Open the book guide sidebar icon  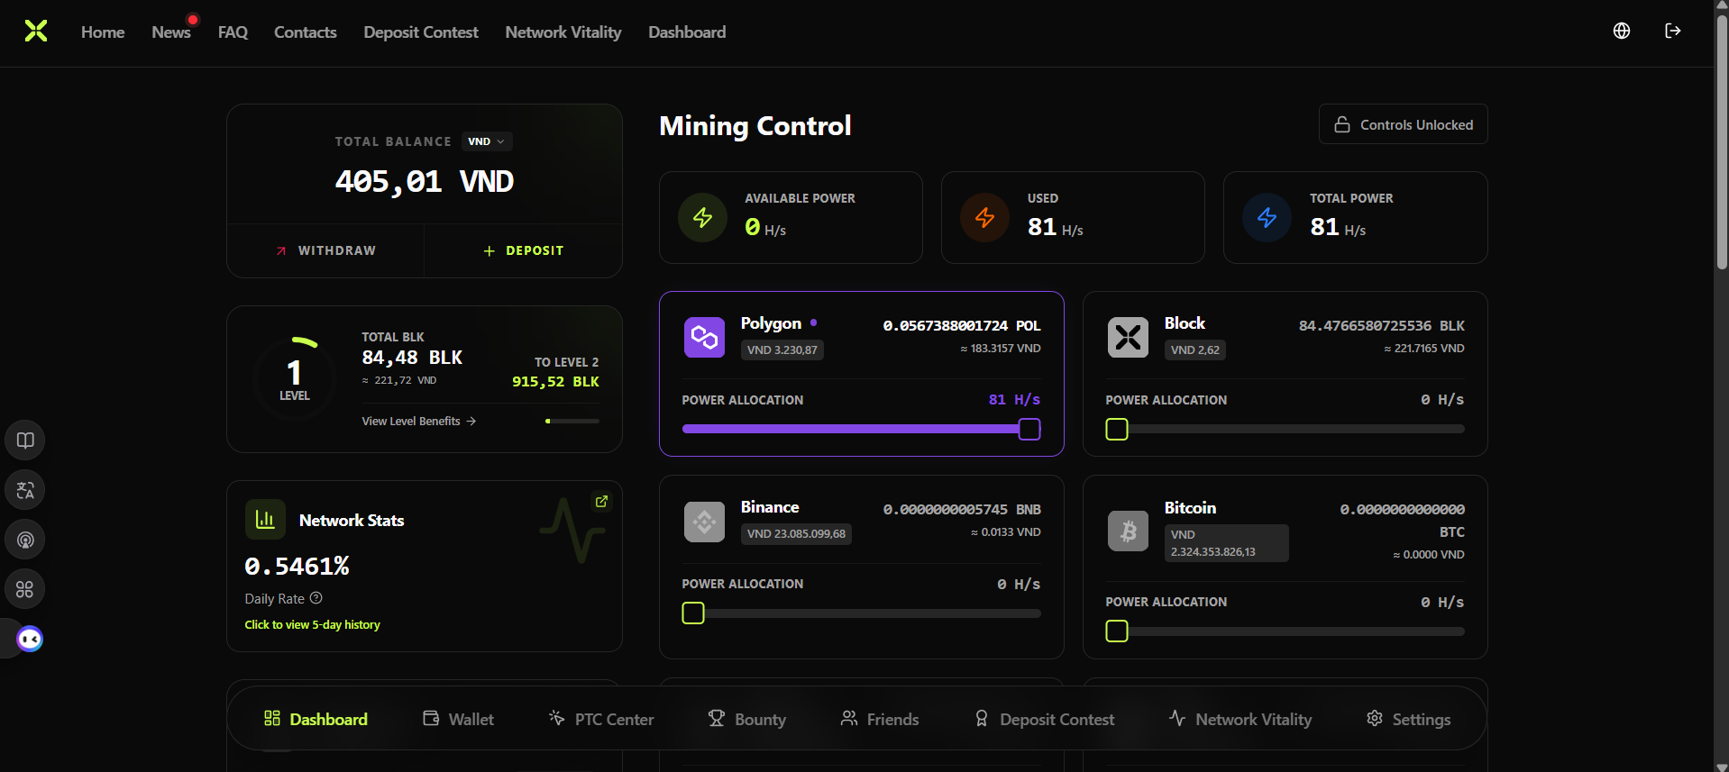coord(25,440)
